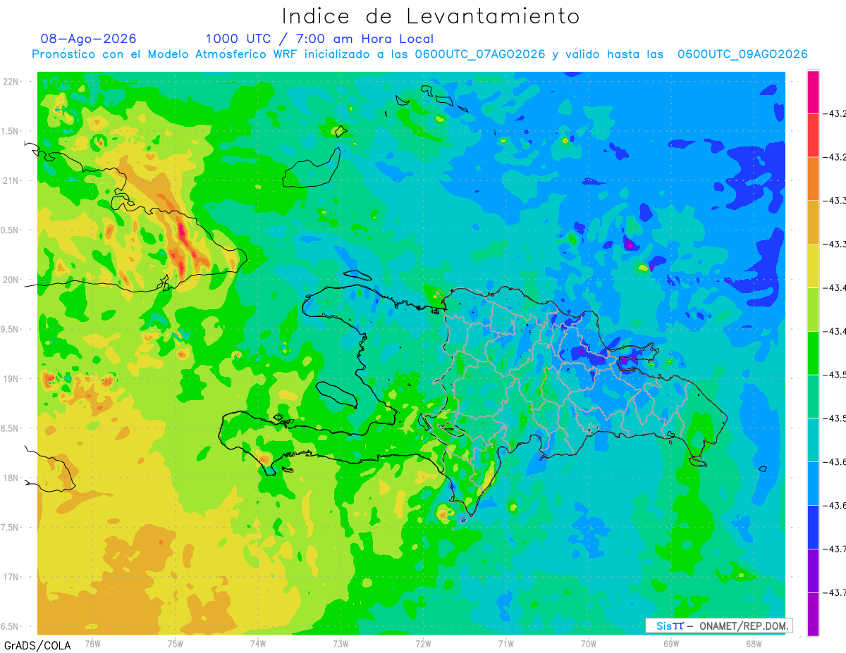Click the '76W' longitude label
This screenshot has height=653, width=846.
92,643
